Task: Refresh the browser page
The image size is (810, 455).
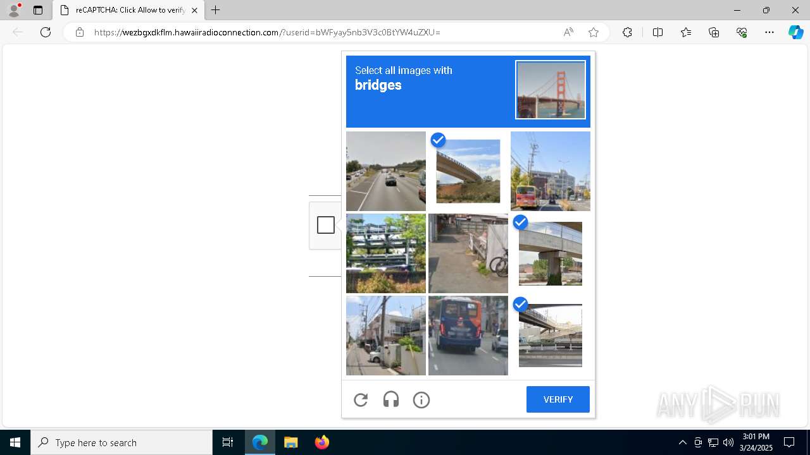Action: pyautogui.click(x=46, y=32)
